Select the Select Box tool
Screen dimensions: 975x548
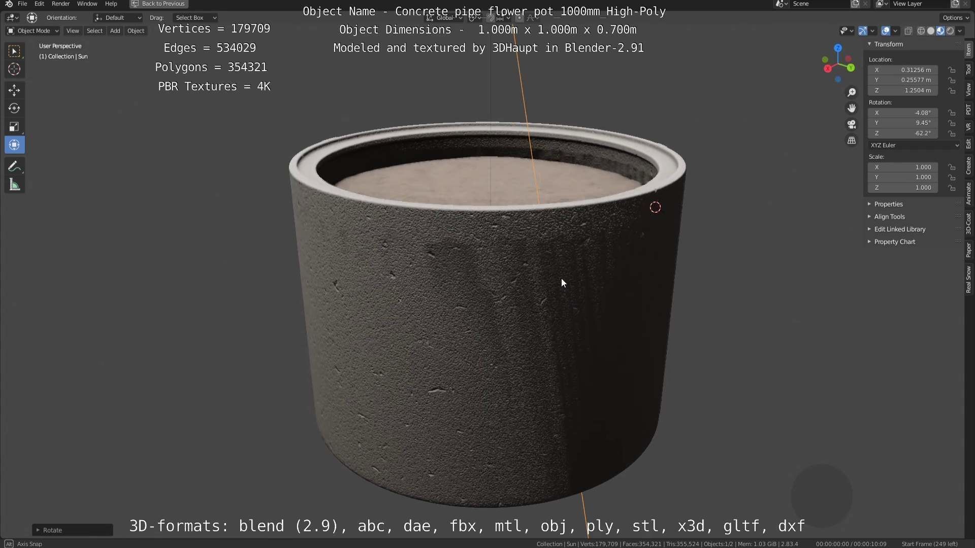point(14,51)
